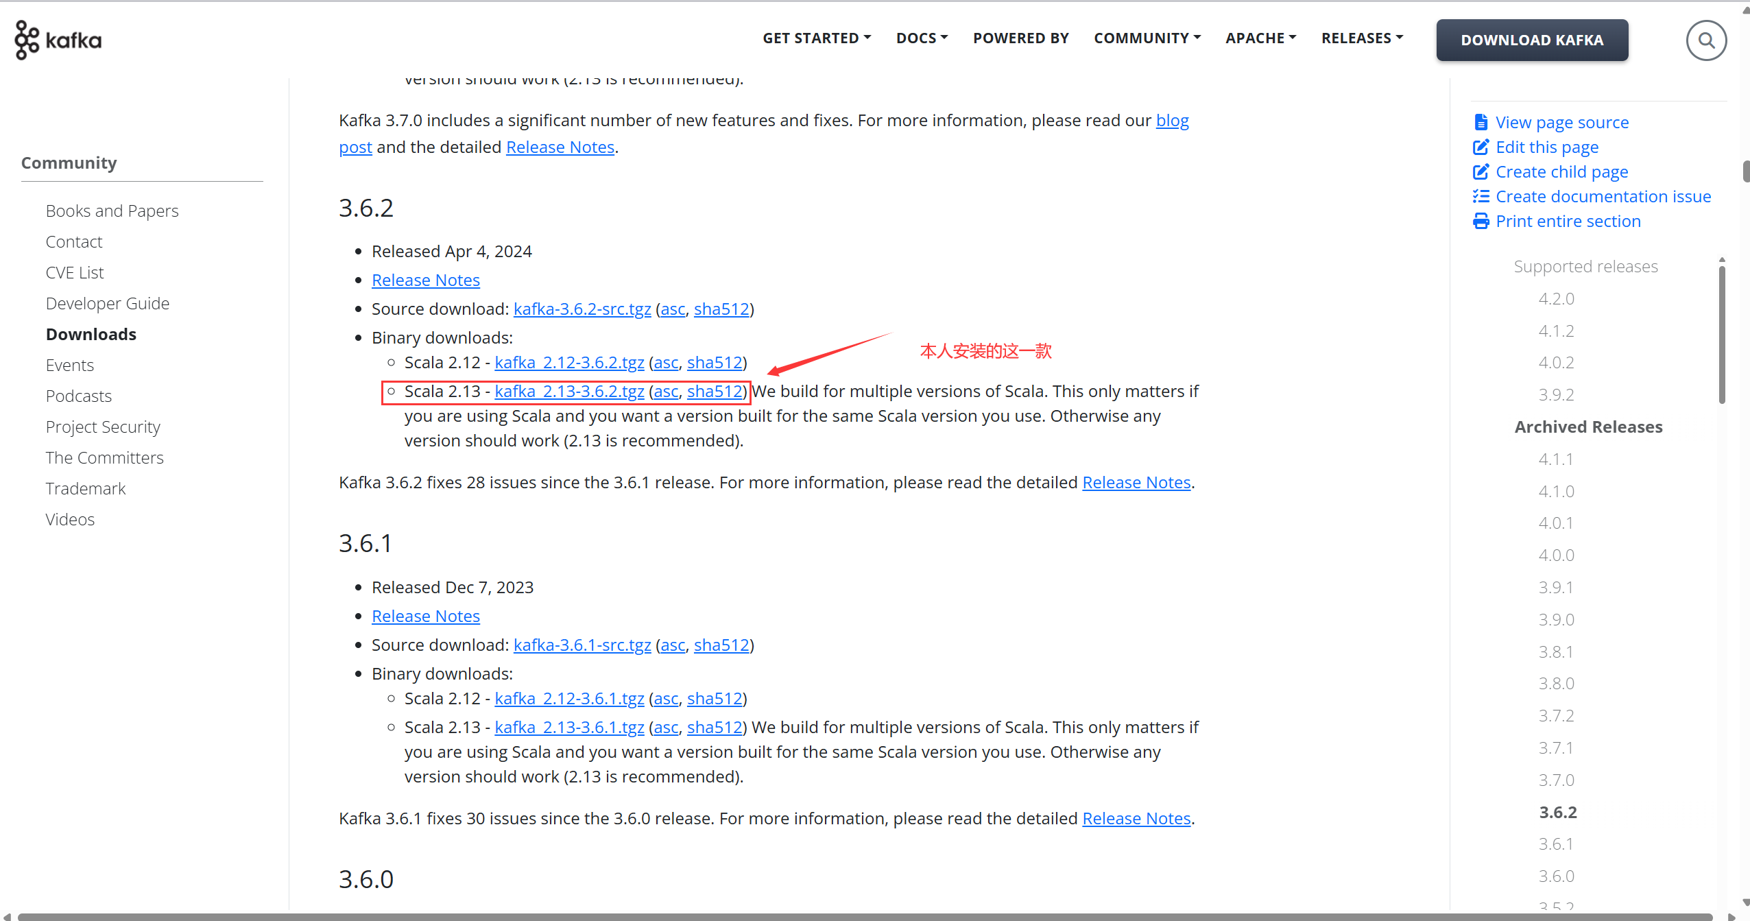Click the View page source document icon
This screenshot has width=1750, height=921.
point(1481,122)
